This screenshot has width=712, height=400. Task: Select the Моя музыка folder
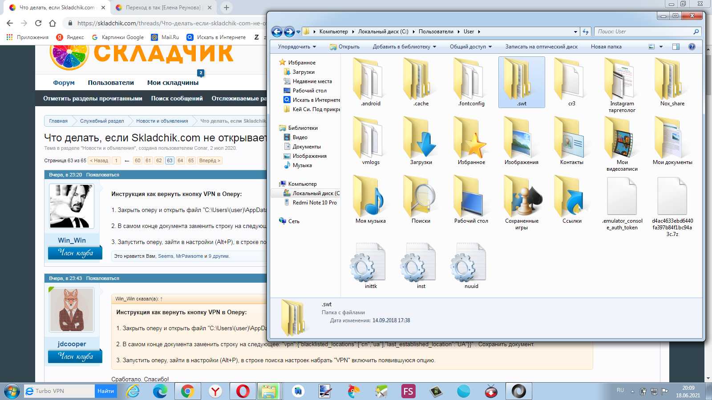pos(371,200)
